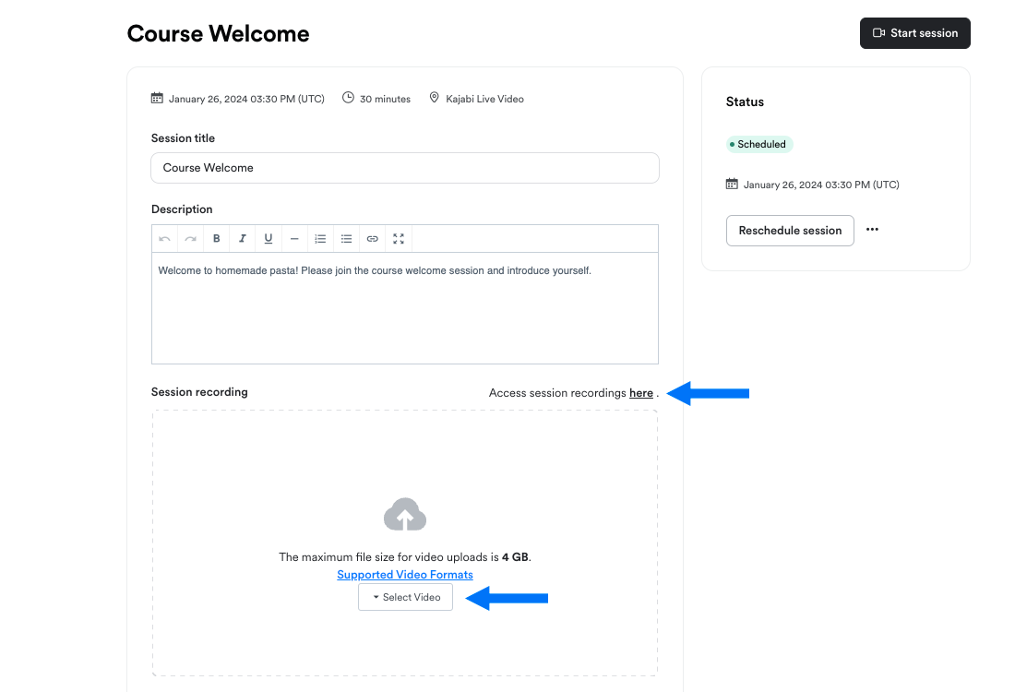
Task: Click inside the description text area
Action: pos(405,308)
